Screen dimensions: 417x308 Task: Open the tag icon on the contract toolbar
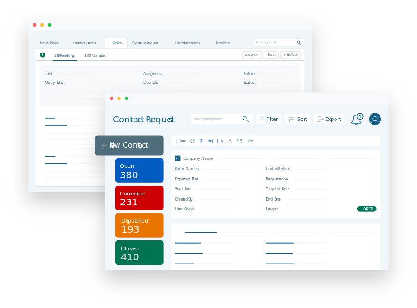(220, 141)
